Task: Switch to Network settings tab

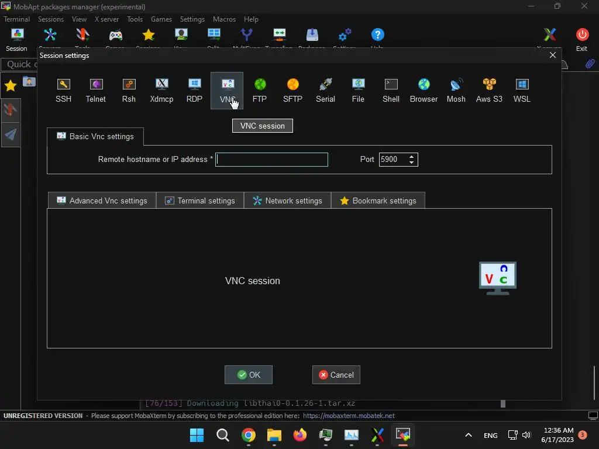Action: (x=287, y=201)
